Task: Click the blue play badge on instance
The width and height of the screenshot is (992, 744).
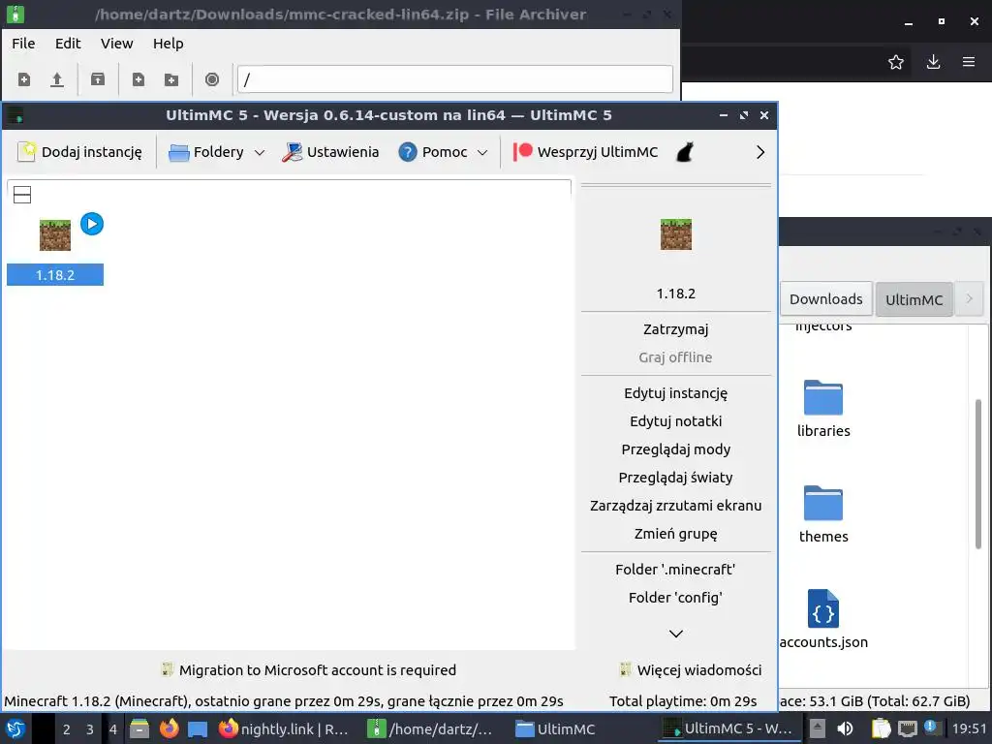Action: (92, 224)
